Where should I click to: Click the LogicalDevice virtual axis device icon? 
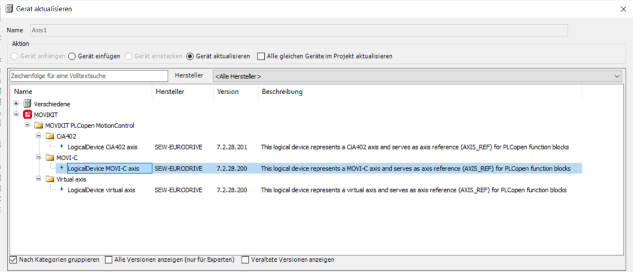coord(62,190)
